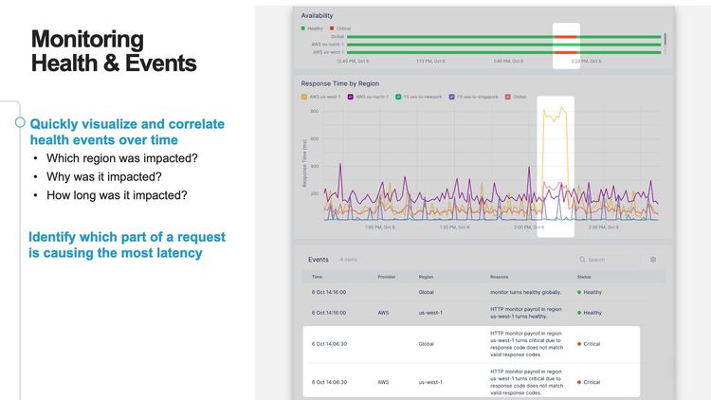Select the 14:06:30 Global critical event row
Image resolution: width=711 pixels, height=400 pixels.
coord(470,343)
